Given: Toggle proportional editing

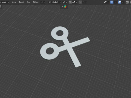Looking at the screenshot, I should point(80,2).
